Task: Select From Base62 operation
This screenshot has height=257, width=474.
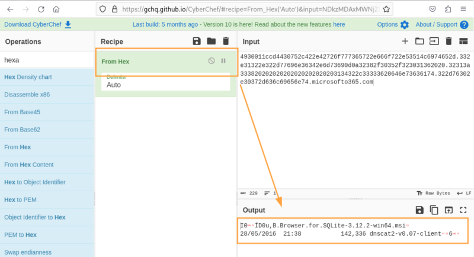Action: (47, 130)
